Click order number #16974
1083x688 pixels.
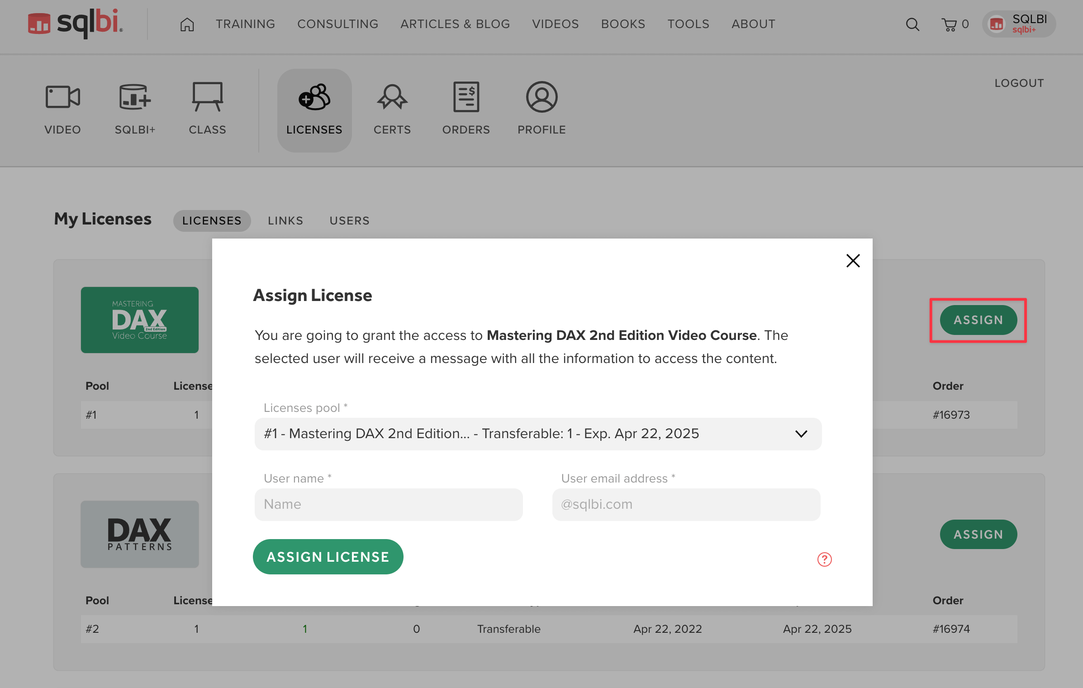click(x=951, y=629)
